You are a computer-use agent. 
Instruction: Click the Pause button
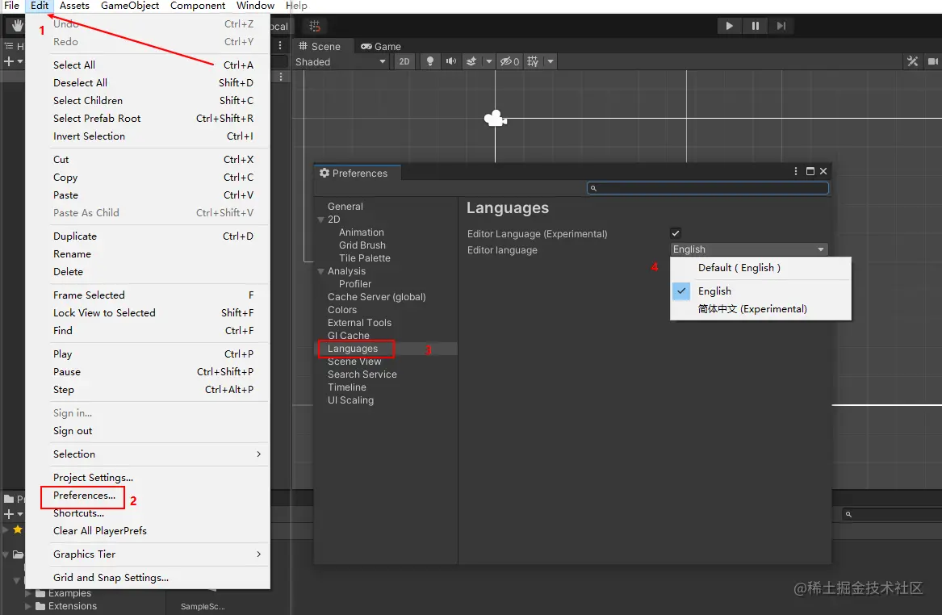pos(756,26)
